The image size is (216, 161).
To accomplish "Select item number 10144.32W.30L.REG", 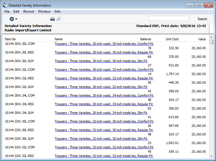I will pyautogui.click(x=19, y=130).
